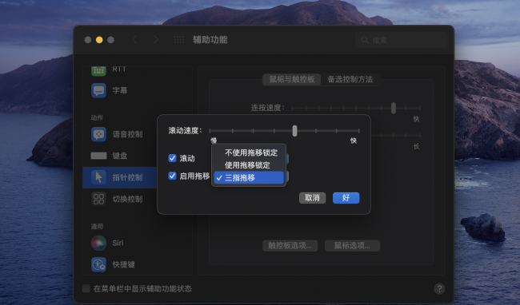Select 语音控制 sidebar label

pos(127,134)
